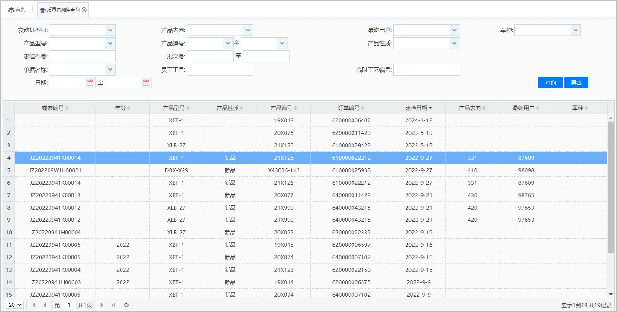The width and height of the screenshot is (617, 312).
Task: Click order number 610000028429
Action: point(351,146)
